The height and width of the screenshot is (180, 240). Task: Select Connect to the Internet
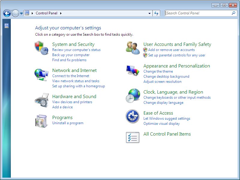(x=70, y=76)
